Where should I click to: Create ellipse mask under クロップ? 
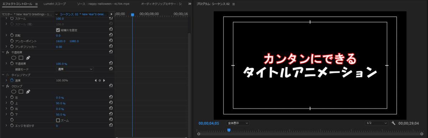point(14,92)
